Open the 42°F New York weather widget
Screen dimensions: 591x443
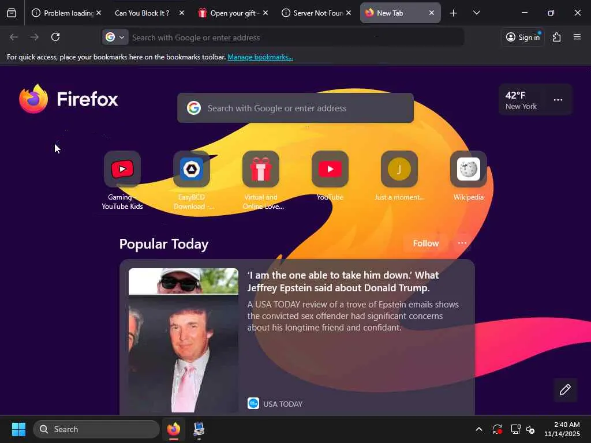click(521, 100)
